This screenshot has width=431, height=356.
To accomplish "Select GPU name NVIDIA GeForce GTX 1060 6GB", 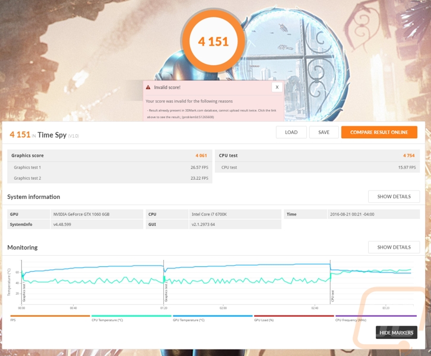I will [x=81, y=214].
